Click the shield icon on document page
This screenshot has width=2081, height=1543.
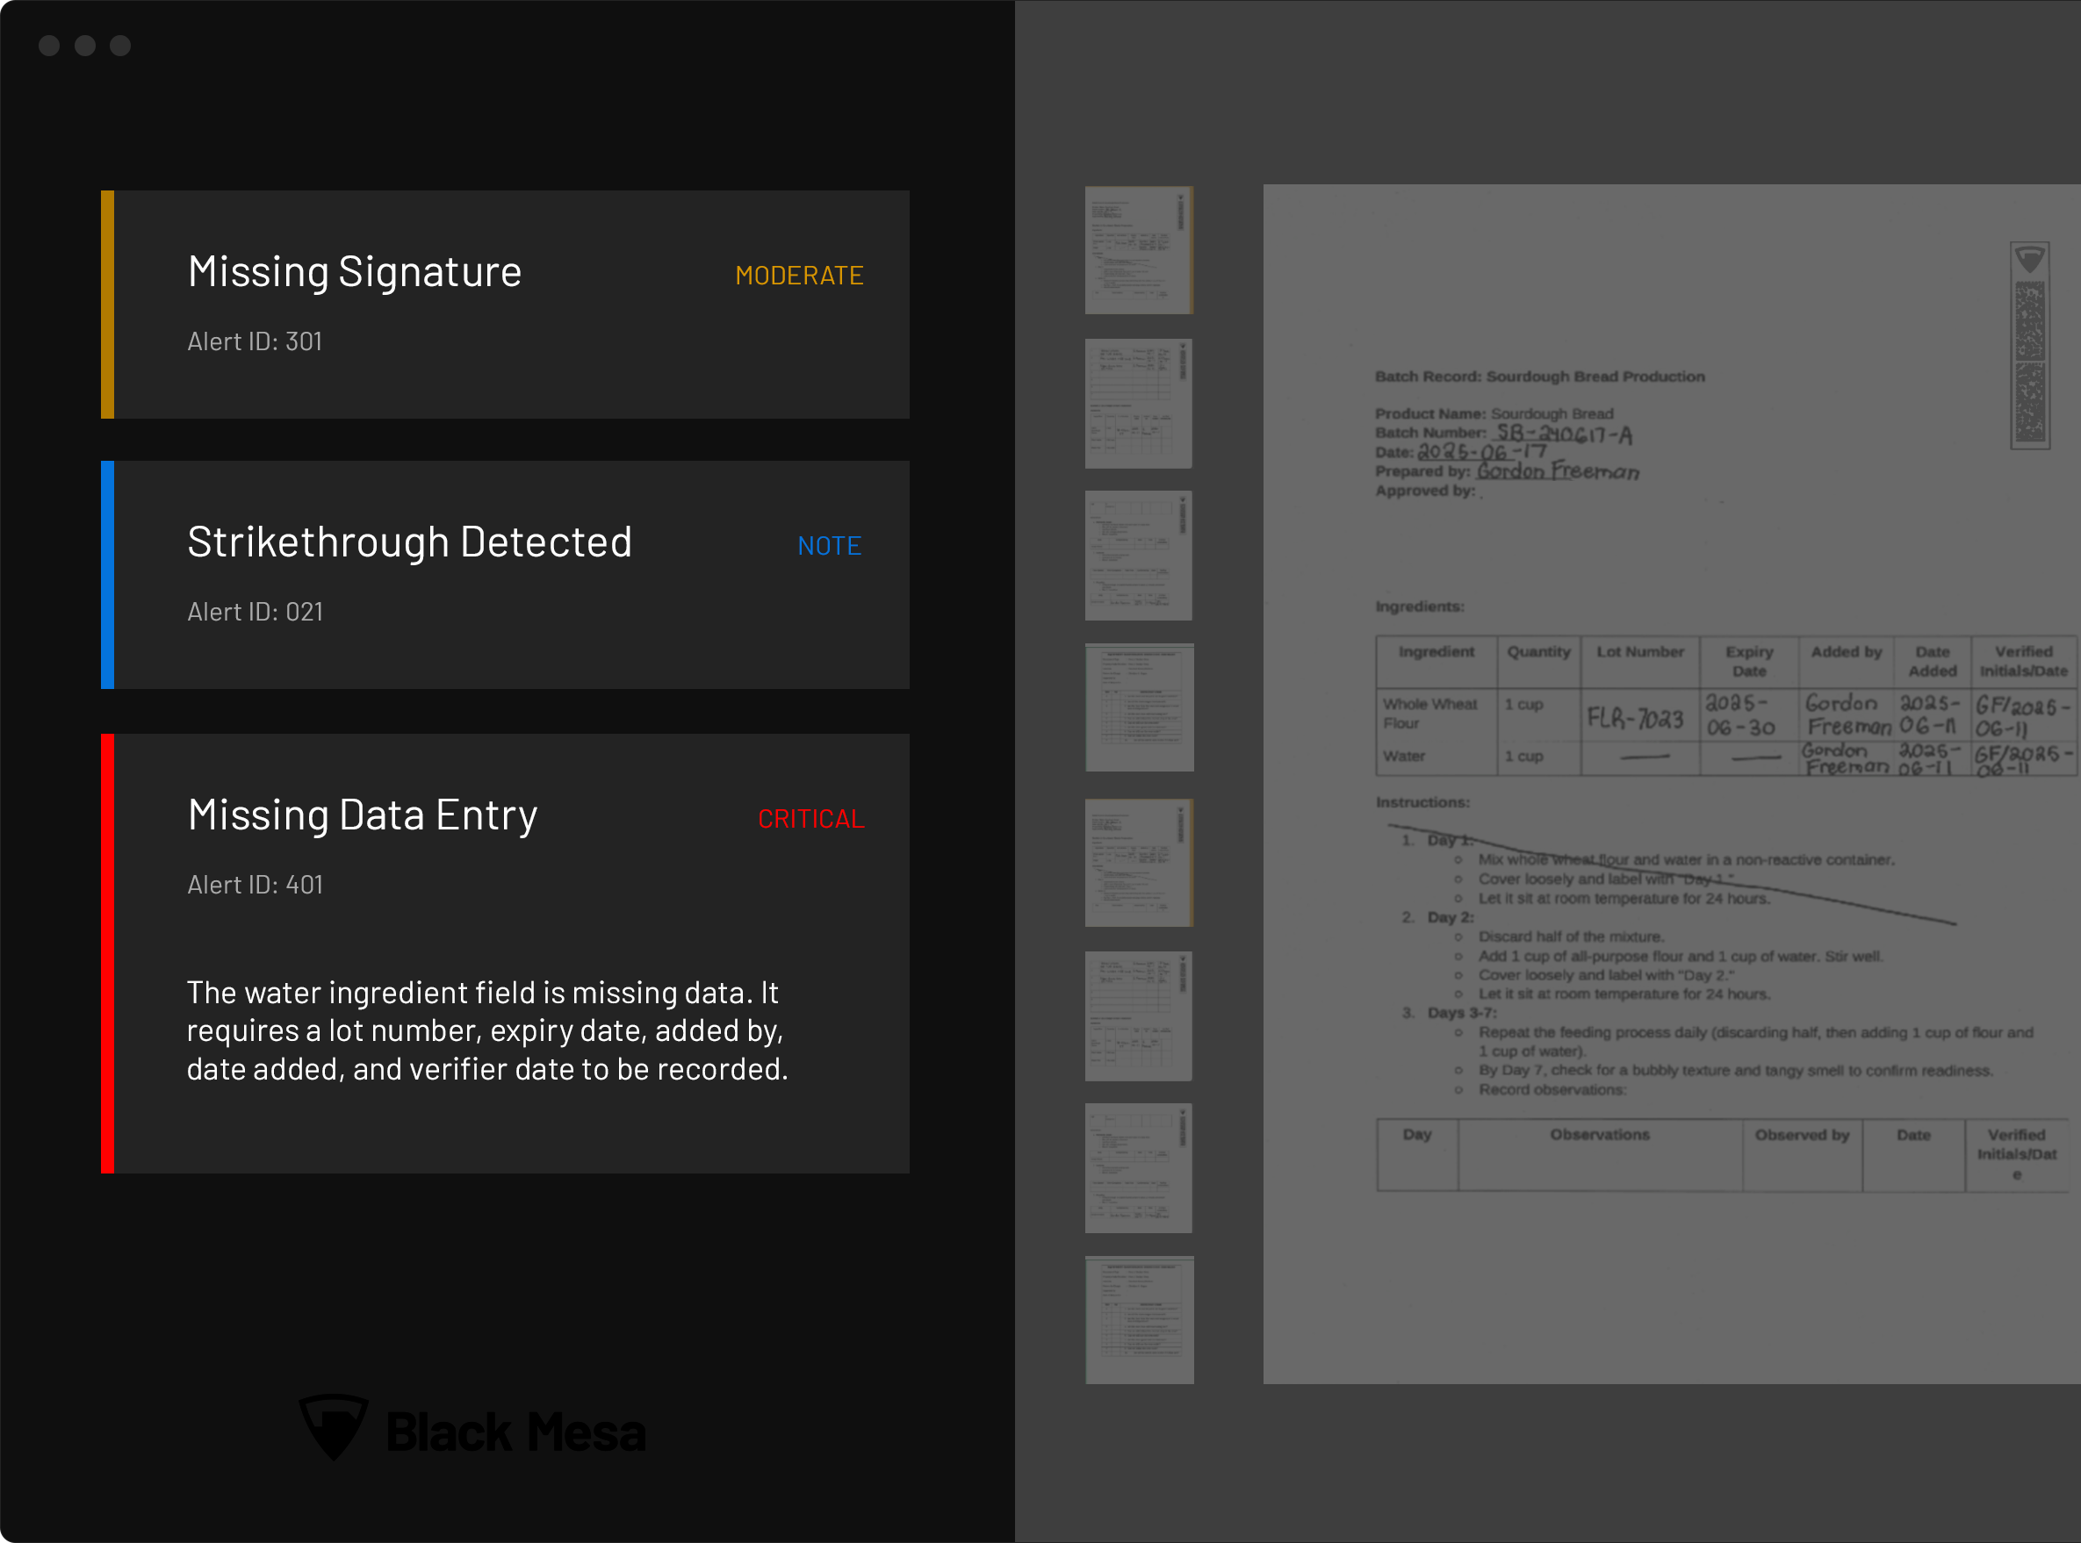click(2029, 259)
